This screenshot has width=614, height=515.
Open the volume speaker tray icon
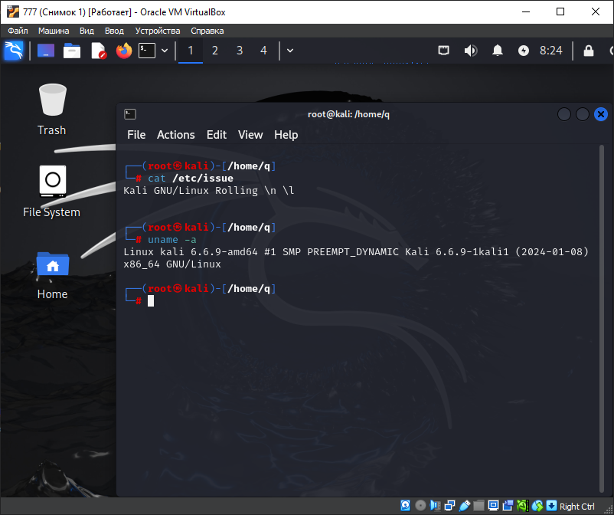471,51
